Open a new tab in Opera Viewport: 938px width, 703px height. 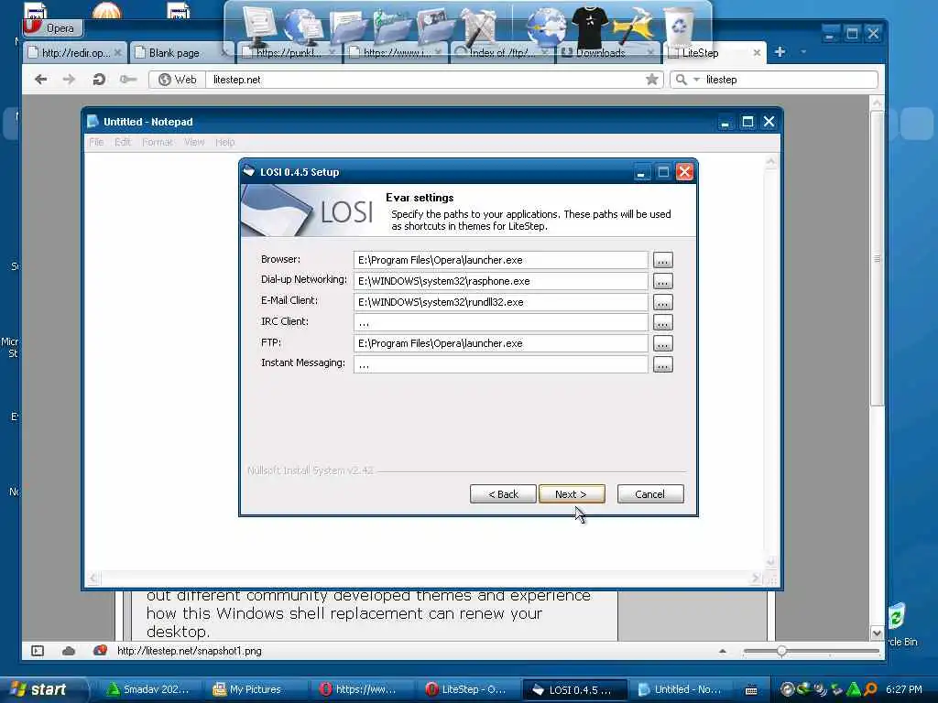(x=780, y=52)
